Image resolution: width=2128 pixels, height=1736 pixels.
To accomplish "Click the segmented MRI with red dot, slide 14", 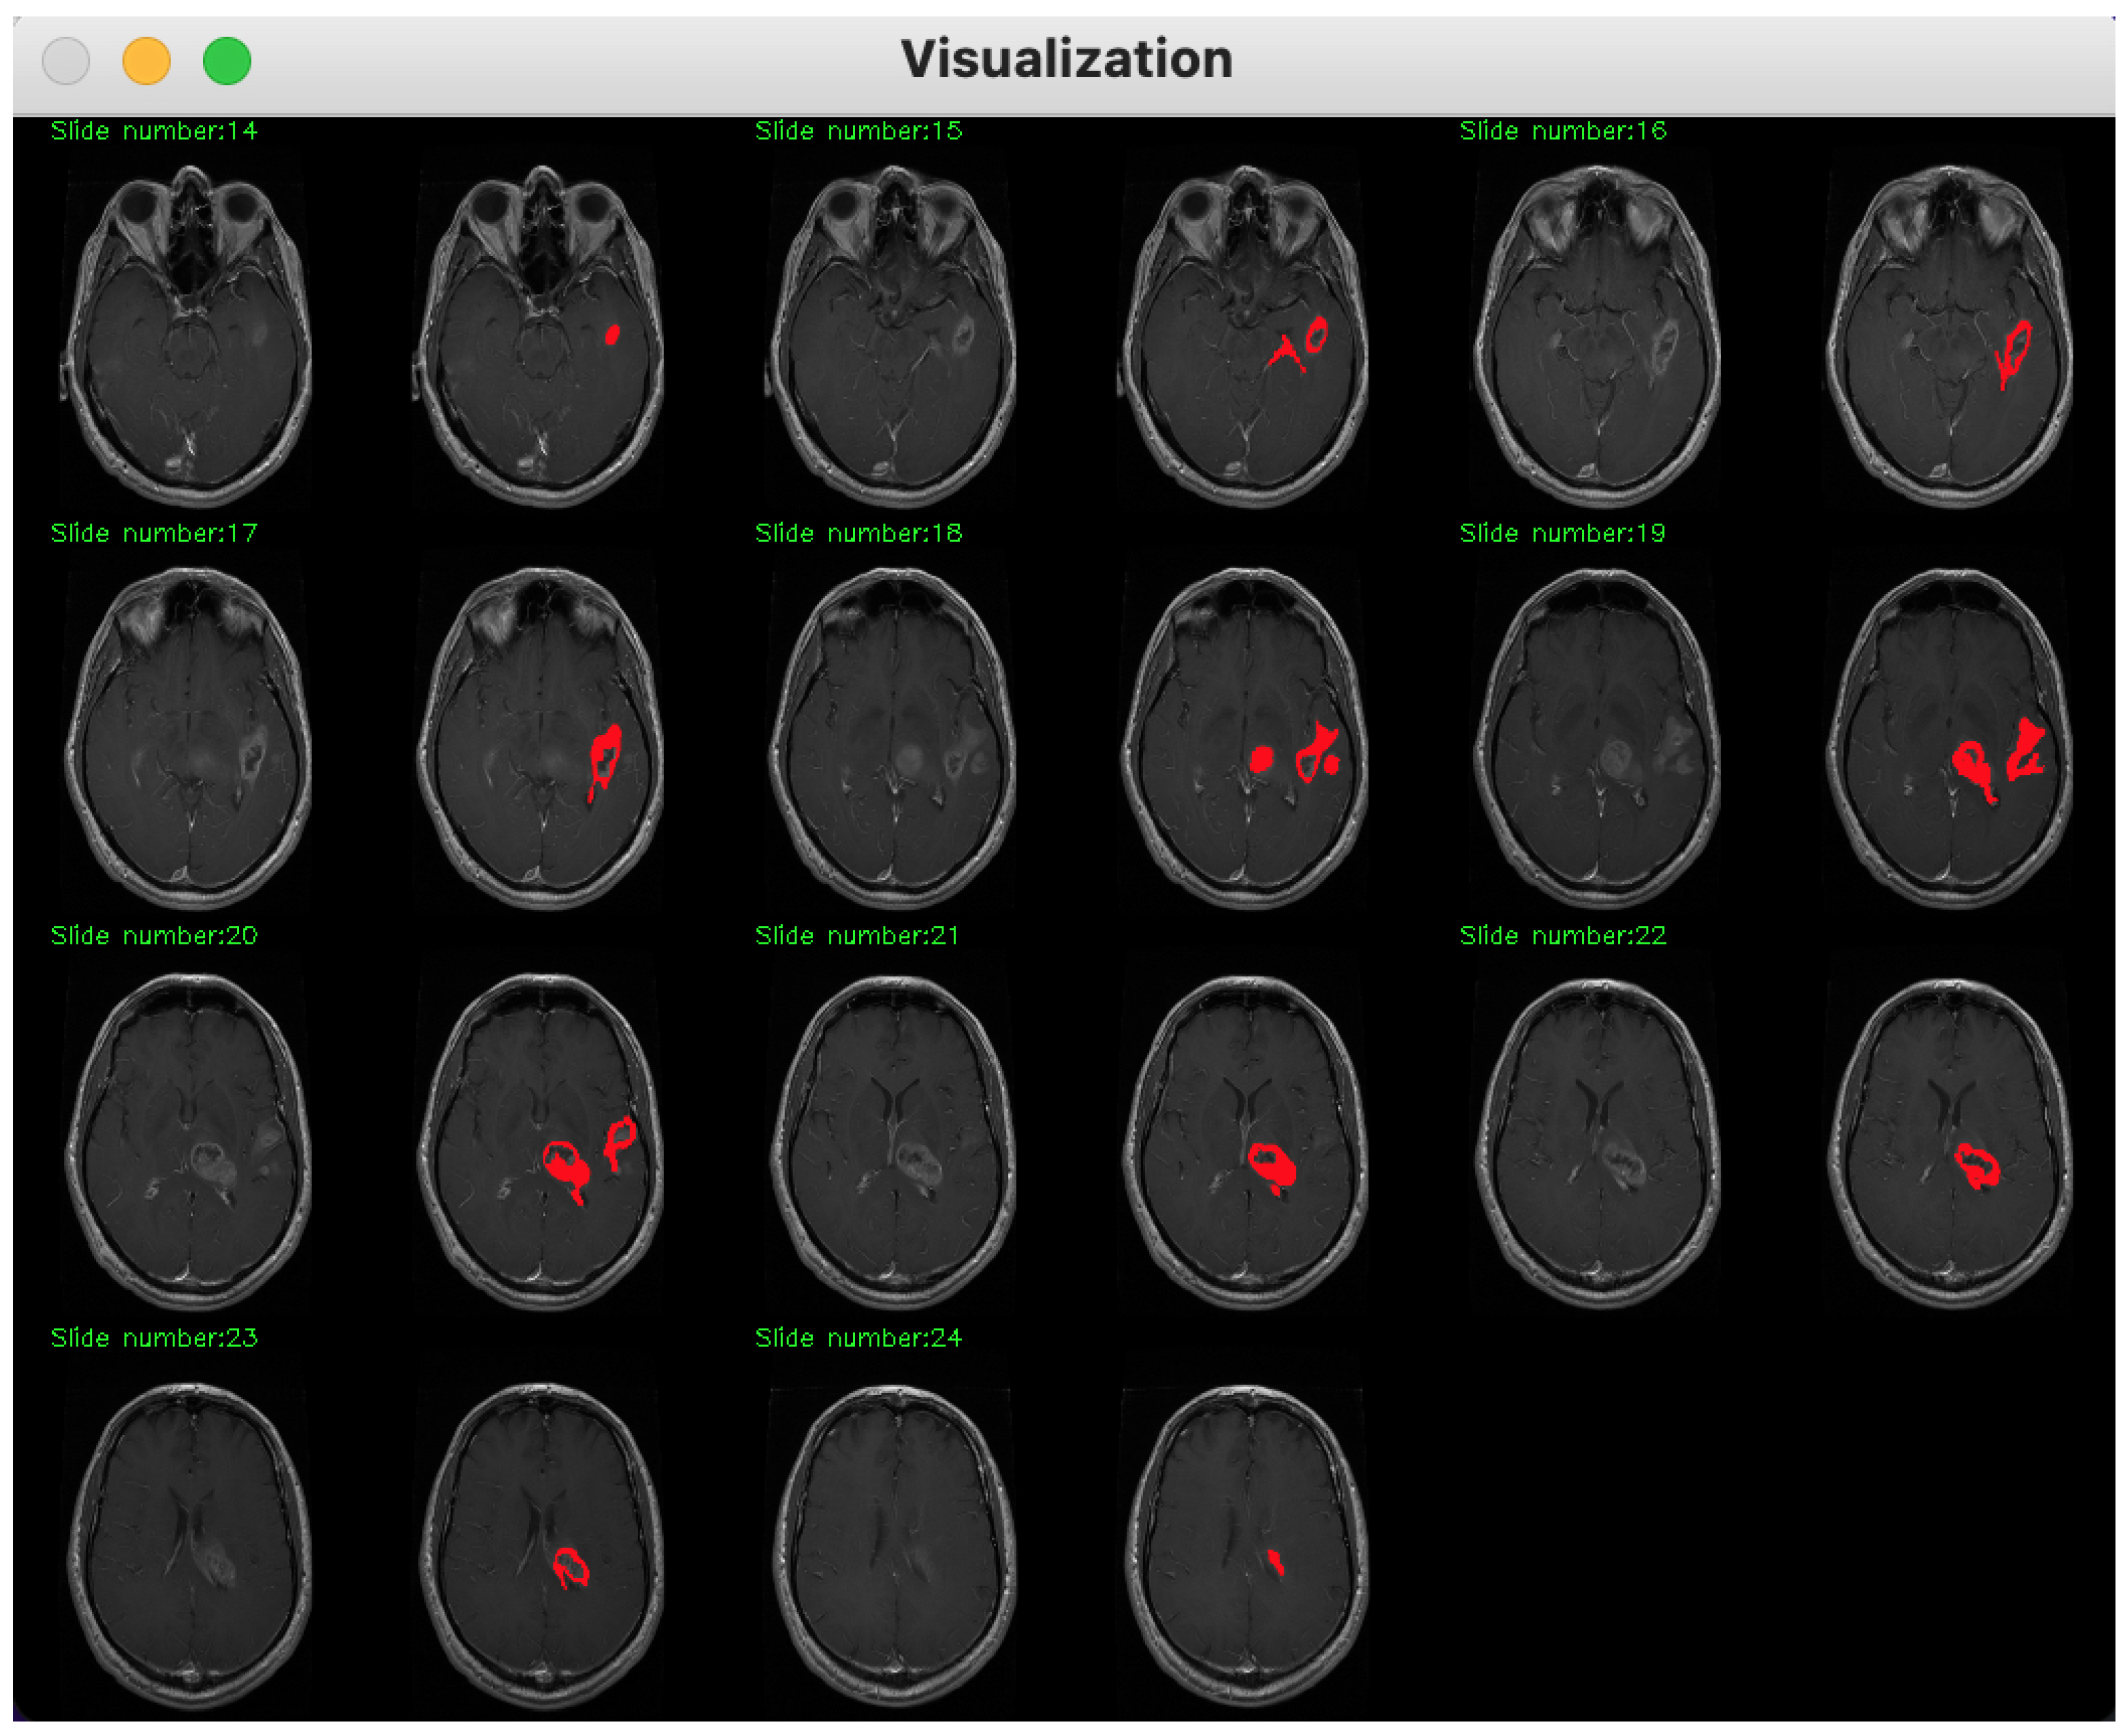I will click(x=540, y=335).
